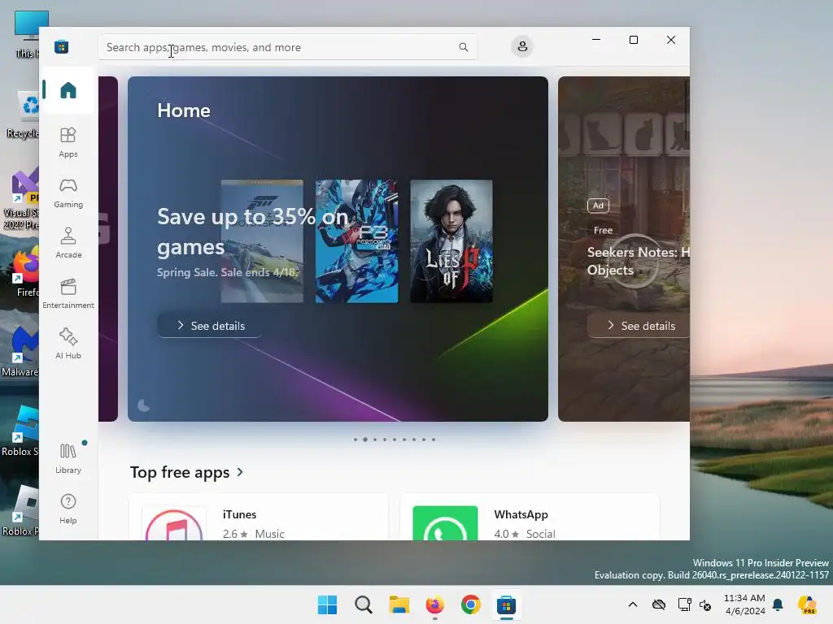
Task: Select the last carousel page dot
Action: [434, 440]
